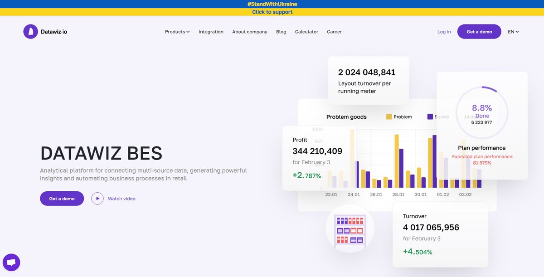Click the Datawiz.io logo
Screen dimensions: 544x277
pyautogui.click(x=45, y=31)
